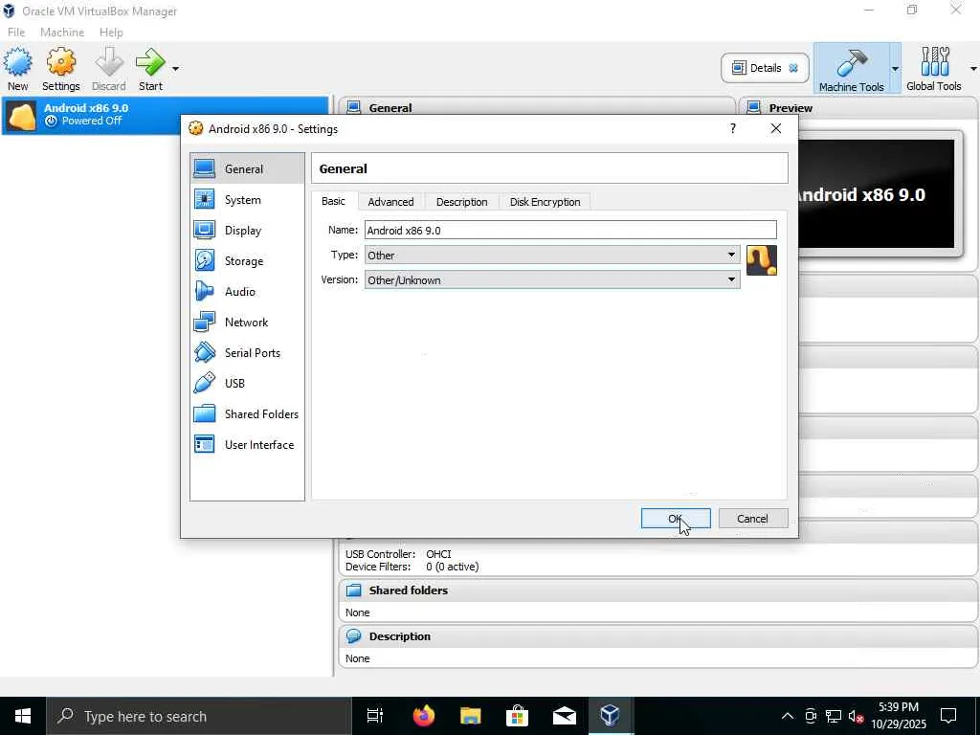Click the Discard toolbar icon

(109, 62)
